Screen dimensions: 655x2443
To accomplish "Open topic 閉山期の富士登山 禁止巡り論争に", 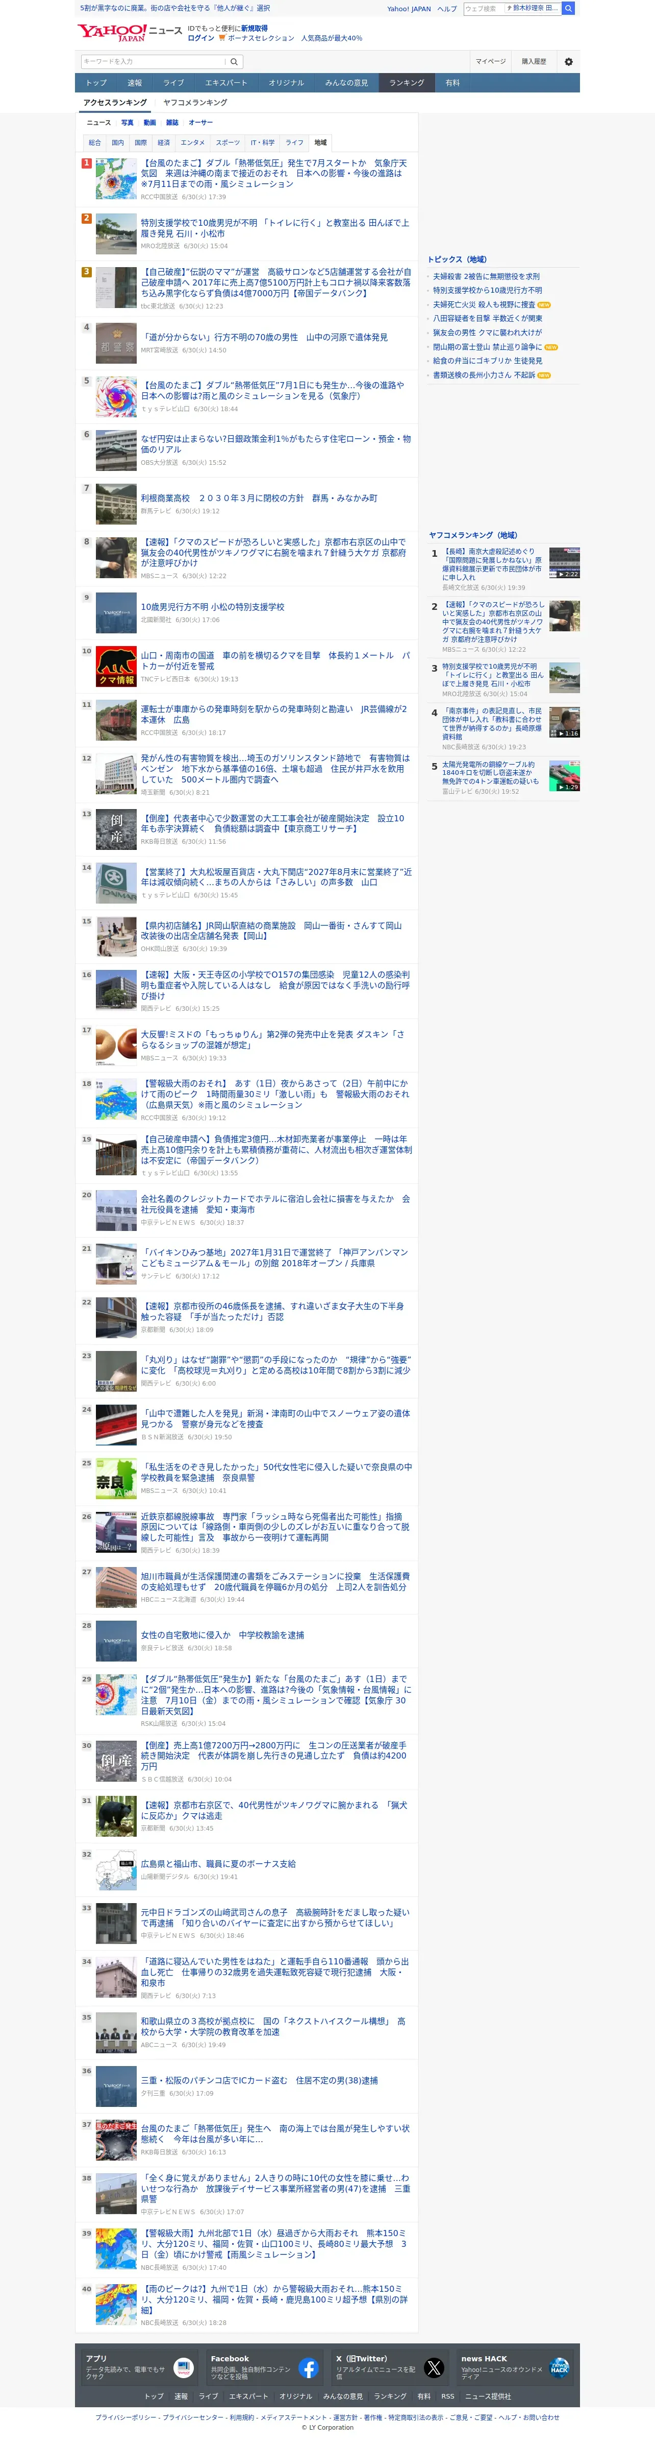I will coord(488,347).
